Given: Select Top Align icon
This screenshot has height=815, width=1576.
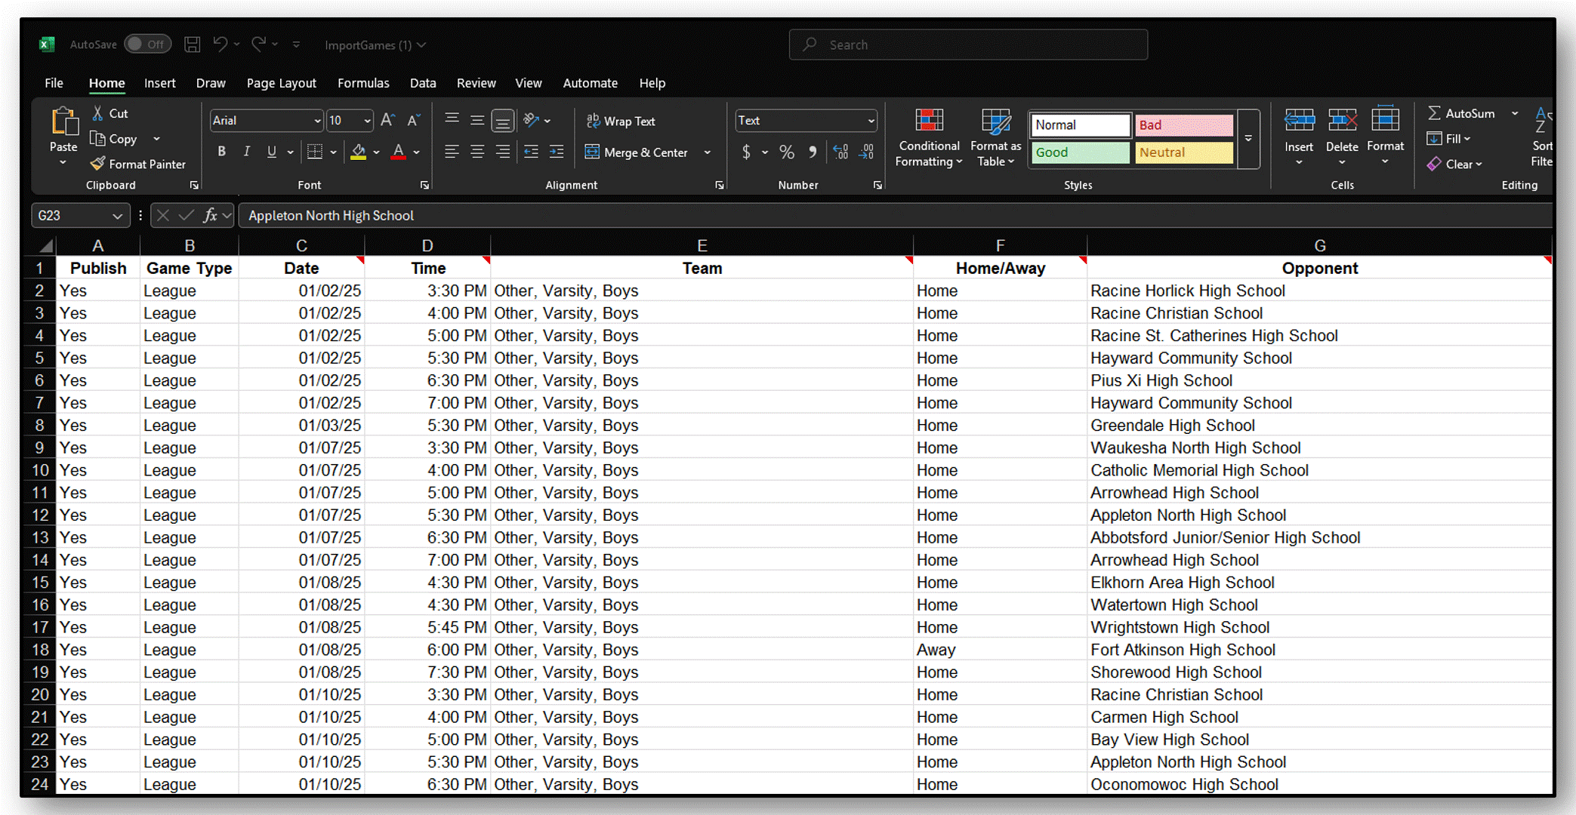Looking at the screenshot, I should [452, 119].
